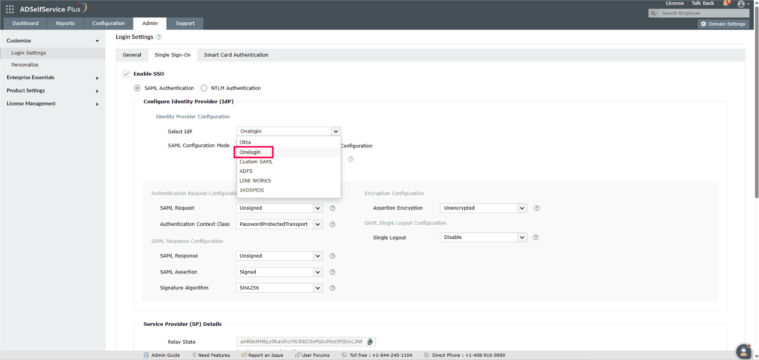Choose 1KOSMOS from the IdP list
Image resolution: width=759 pixels, height=360 pixels.
pyautogui.click(x=288, y=190)
